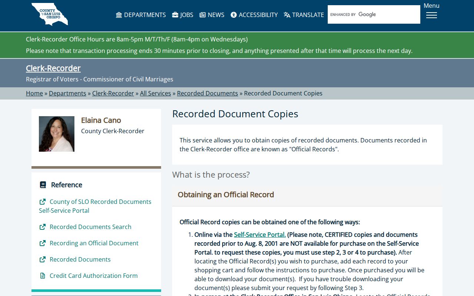The width and height of the screenshot is (474, 296).
Task: Go to Departments breadcrumb link
Action: 67,93
